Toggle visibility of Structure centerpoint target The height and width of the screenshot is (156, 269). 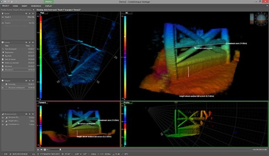[x=3, y=87]
